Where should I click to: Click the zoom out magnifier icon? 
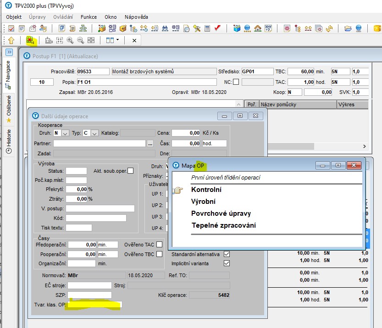(x=81, y=40)
